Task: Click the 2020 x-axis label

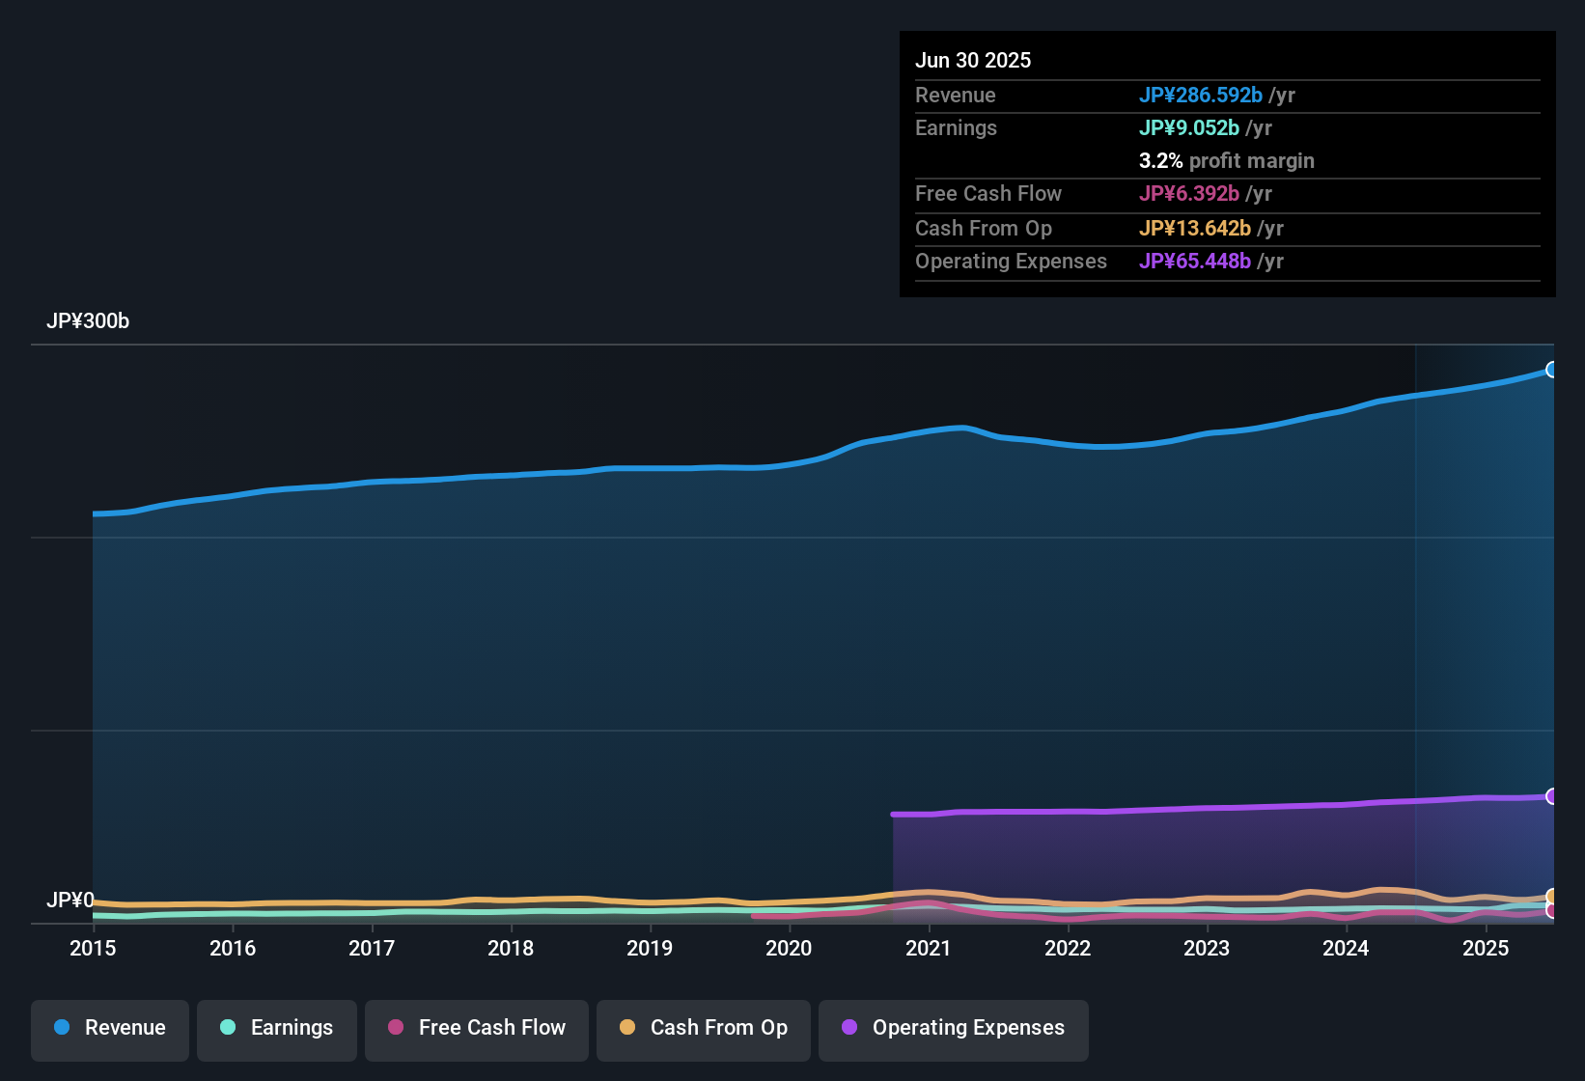Action: tap(789, 949)
